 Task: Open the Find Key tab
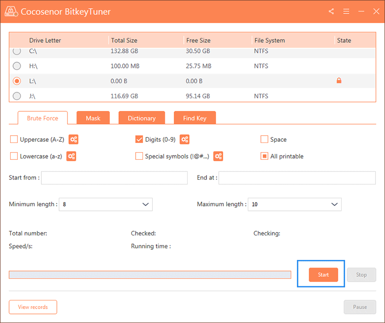[x=195, y=118]
